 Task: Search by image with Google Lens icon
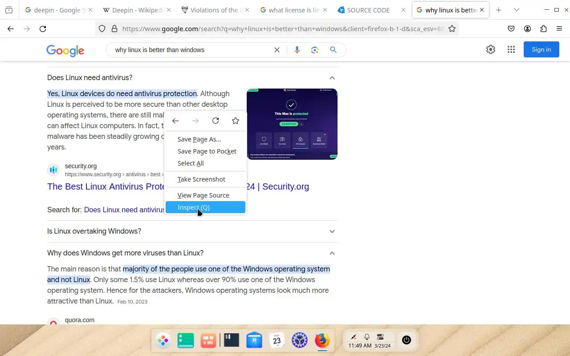315,50
